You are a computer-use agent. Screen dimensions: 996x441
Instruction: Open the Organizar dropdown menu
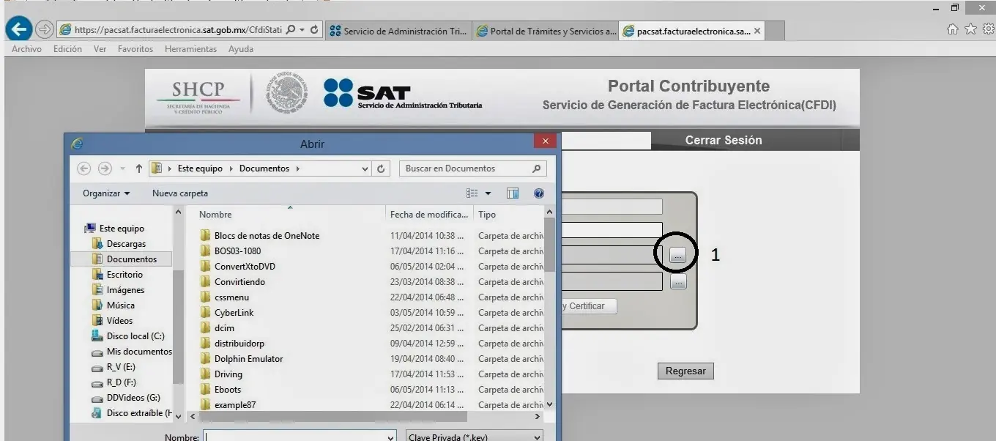coord(106,193)
